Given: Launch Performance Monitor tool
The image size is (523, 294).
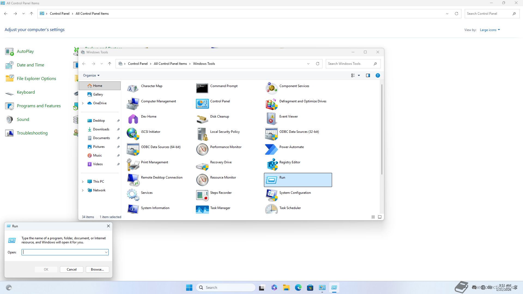Looking at the screenshot, I should pyautogui.click(x=202, y=149).
